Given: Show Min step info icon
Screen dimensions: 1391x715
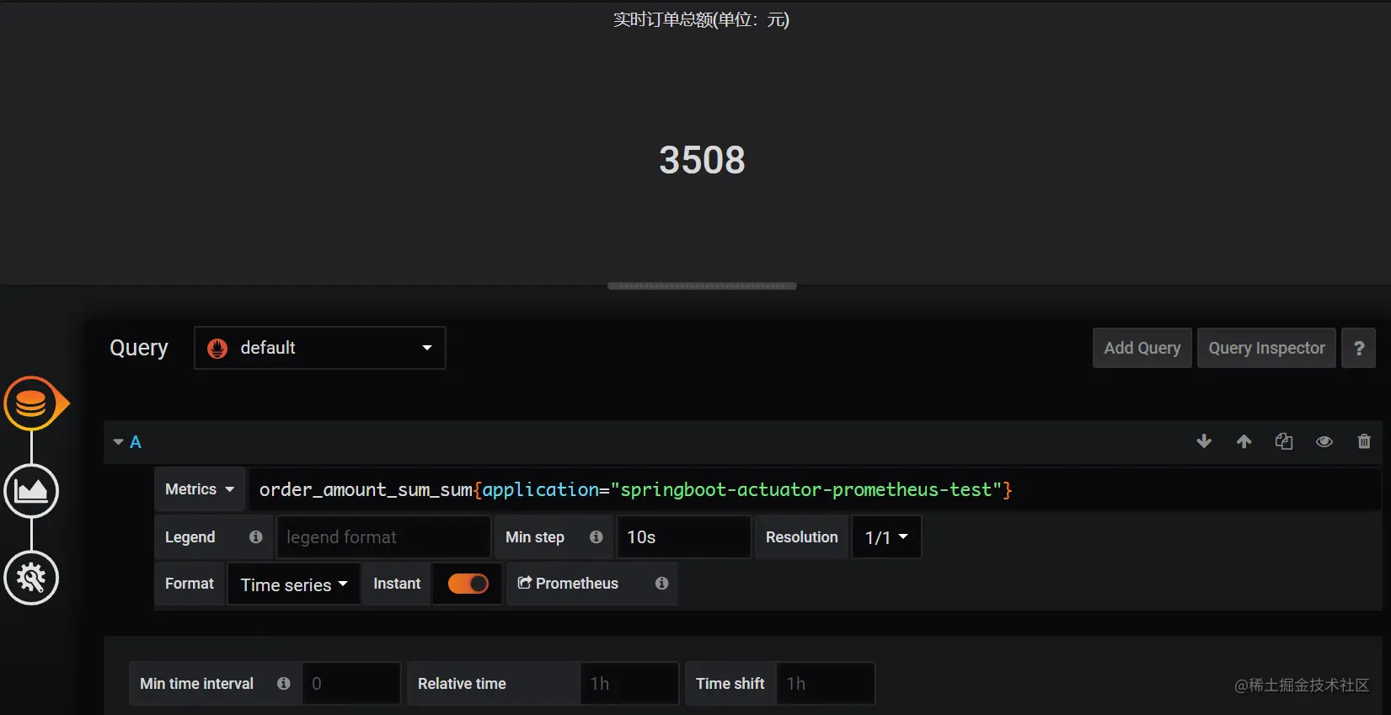Looking at the screenshot, I should 597,536.
